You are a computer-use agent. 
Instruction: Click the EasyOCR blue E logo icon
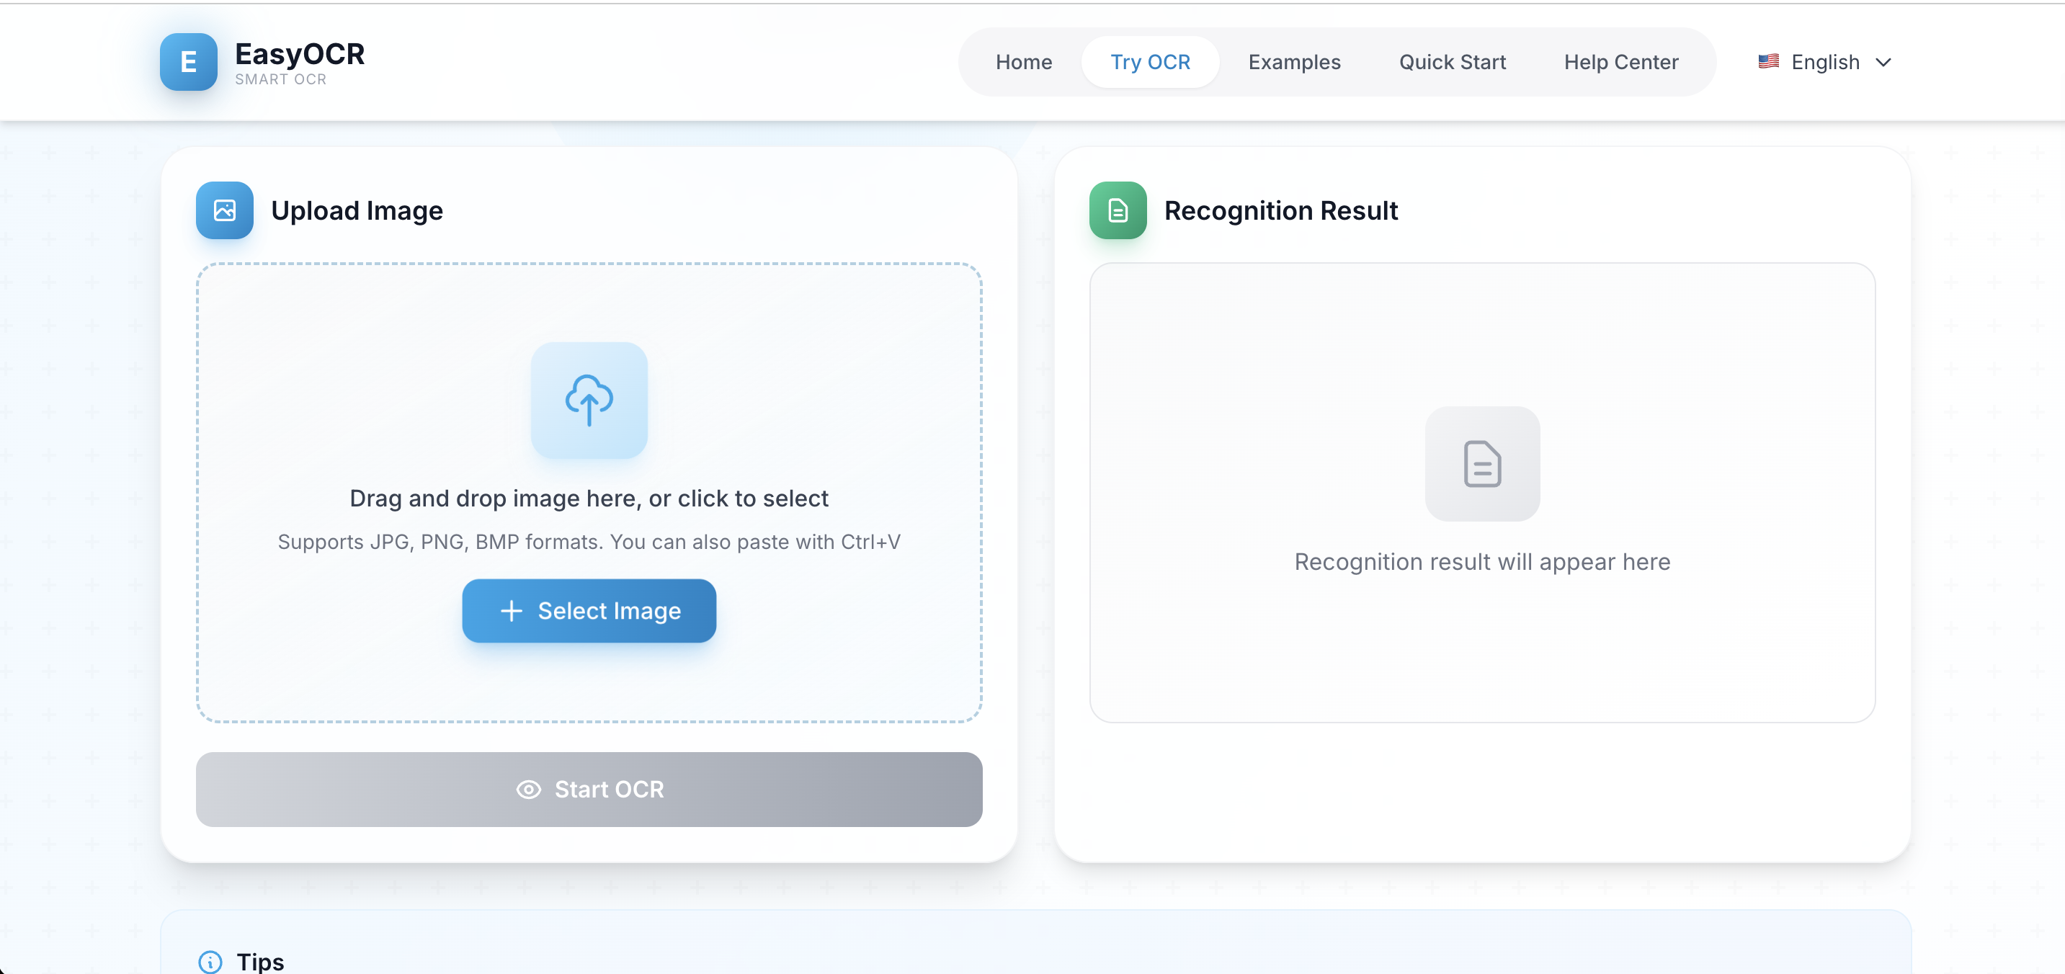click(x=188, y=62)
